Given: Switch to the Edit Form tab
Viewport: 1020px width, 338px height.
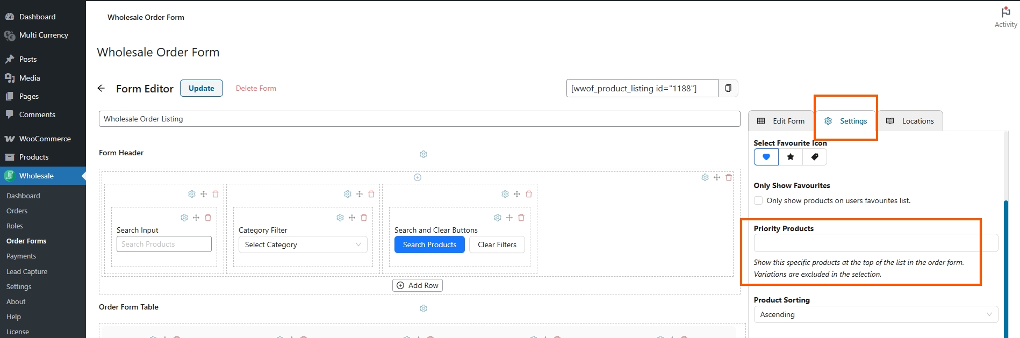Looking at the screenshot, I should pyautogui.click(x=781, y=121).
